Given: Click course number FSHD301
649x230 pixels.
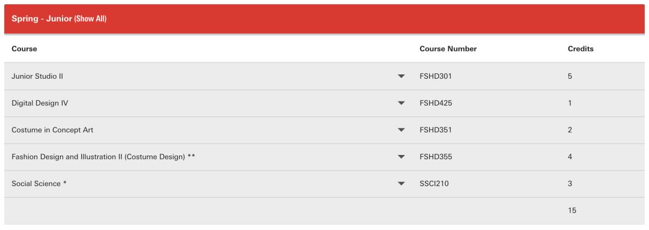Looking at the screenshot, I should 436,76.
